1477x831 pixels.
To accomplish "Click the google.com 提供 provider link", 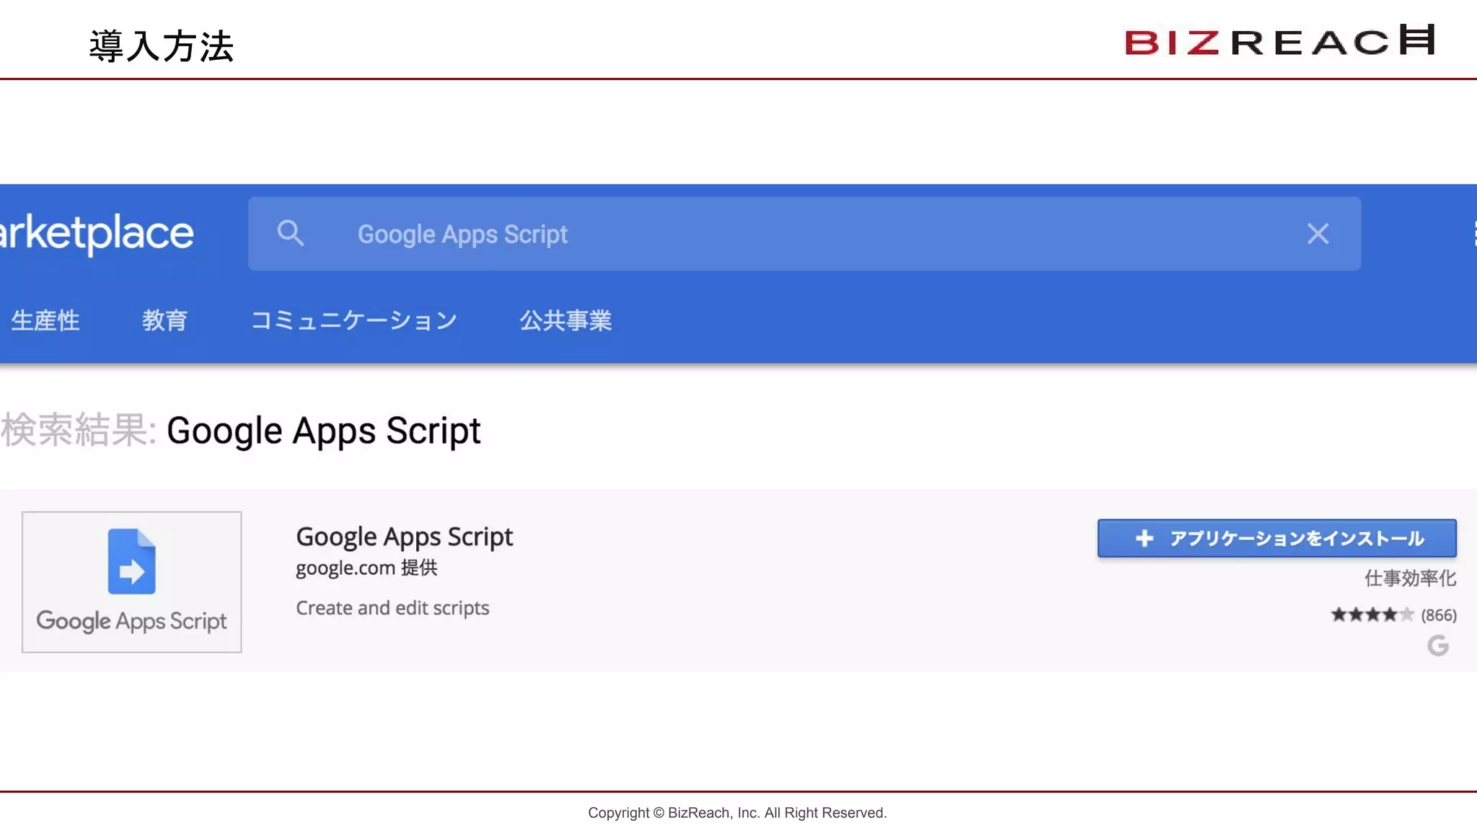I will 366,568.
